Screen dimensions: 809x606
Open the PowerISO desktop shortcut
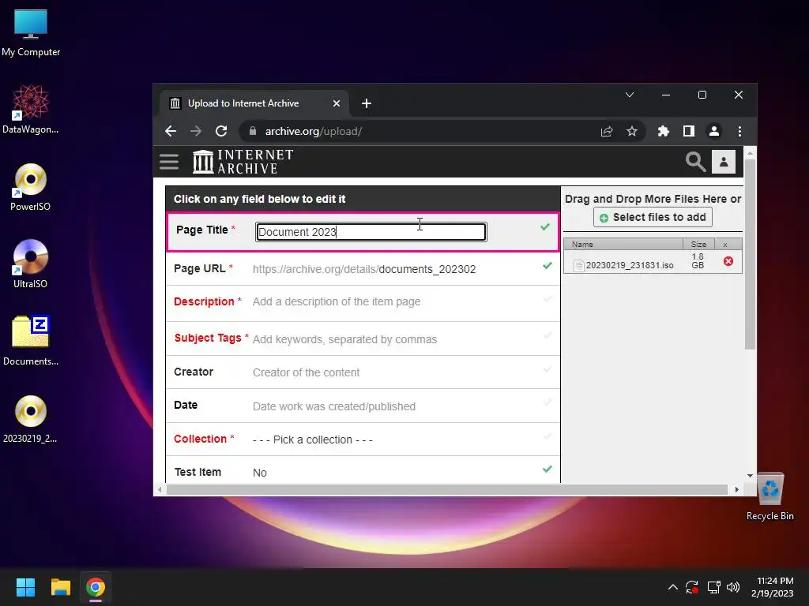coord(31,187)
